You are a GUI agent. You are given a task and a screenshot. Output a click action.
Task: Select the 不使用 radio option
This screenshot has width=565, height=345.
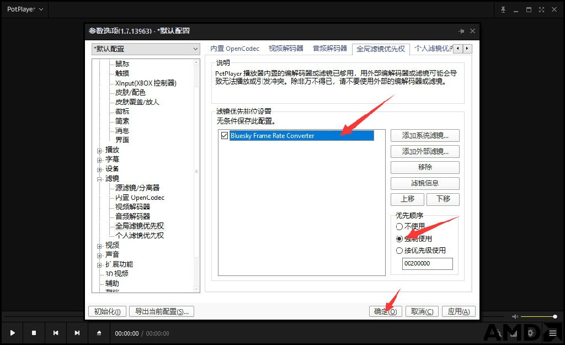[399, 226]
